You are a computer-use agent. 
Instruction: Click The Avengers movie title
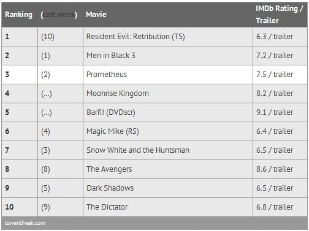[109, 169]
